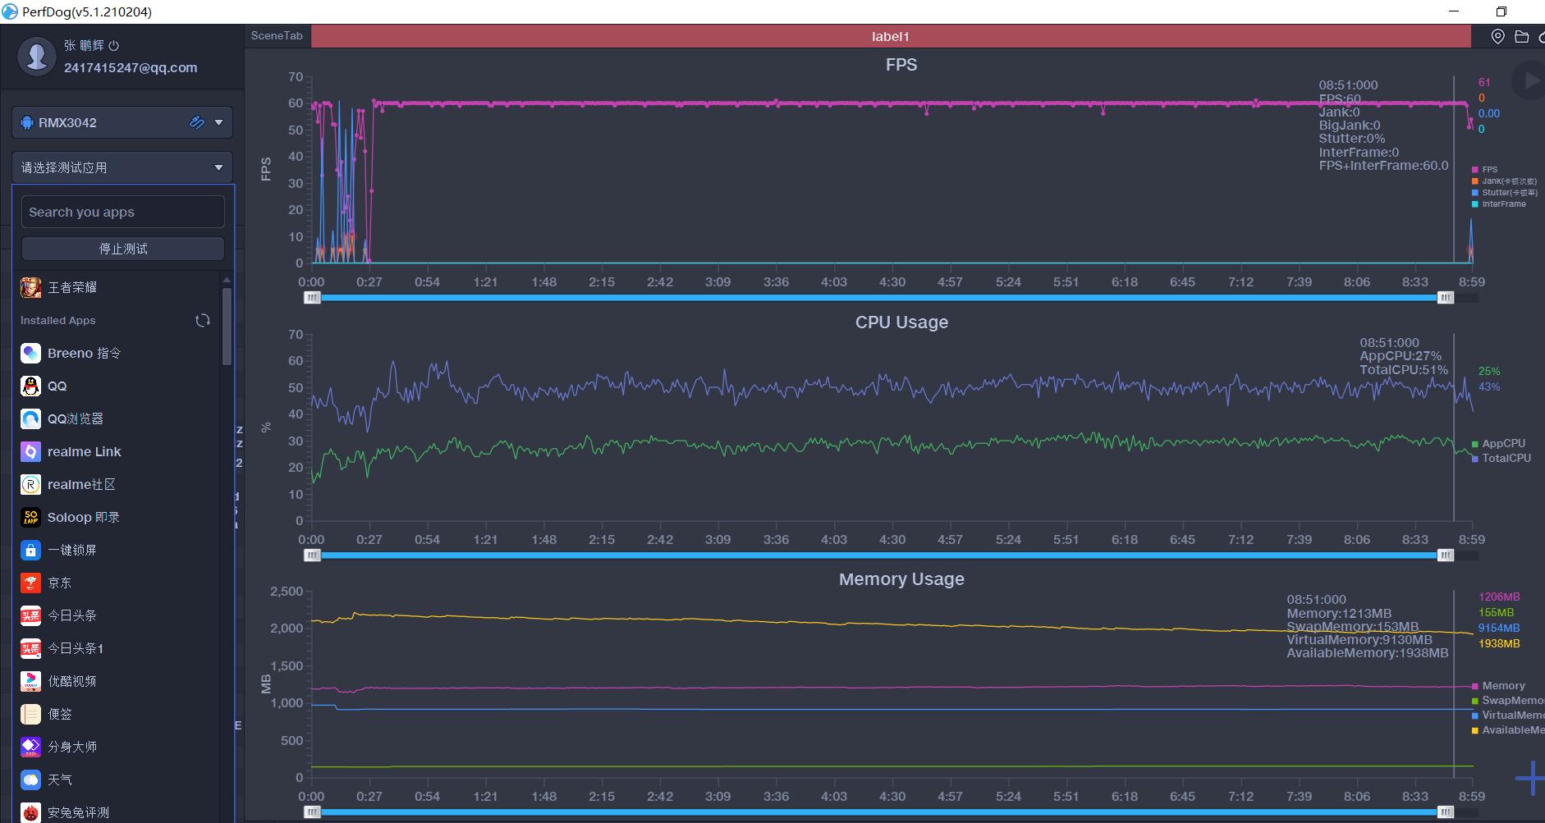Select the label1 scene bar
This screenshot has height=823, width=1545.
[890, 37]
